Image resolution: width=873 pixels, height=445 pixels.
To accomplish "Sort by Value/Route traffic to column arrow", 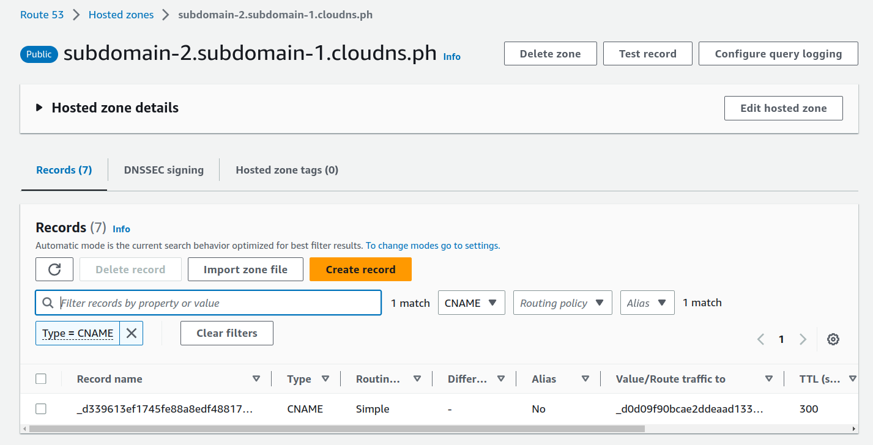I will (769, 379).
